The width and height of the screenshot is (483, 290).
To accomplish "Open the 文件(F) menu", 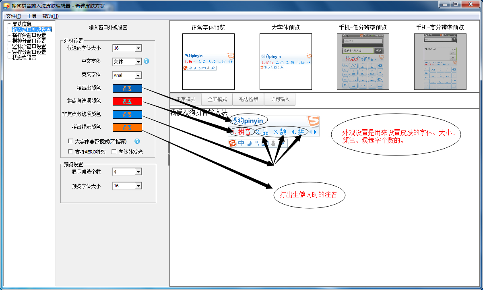I will (x=14, y=16).
